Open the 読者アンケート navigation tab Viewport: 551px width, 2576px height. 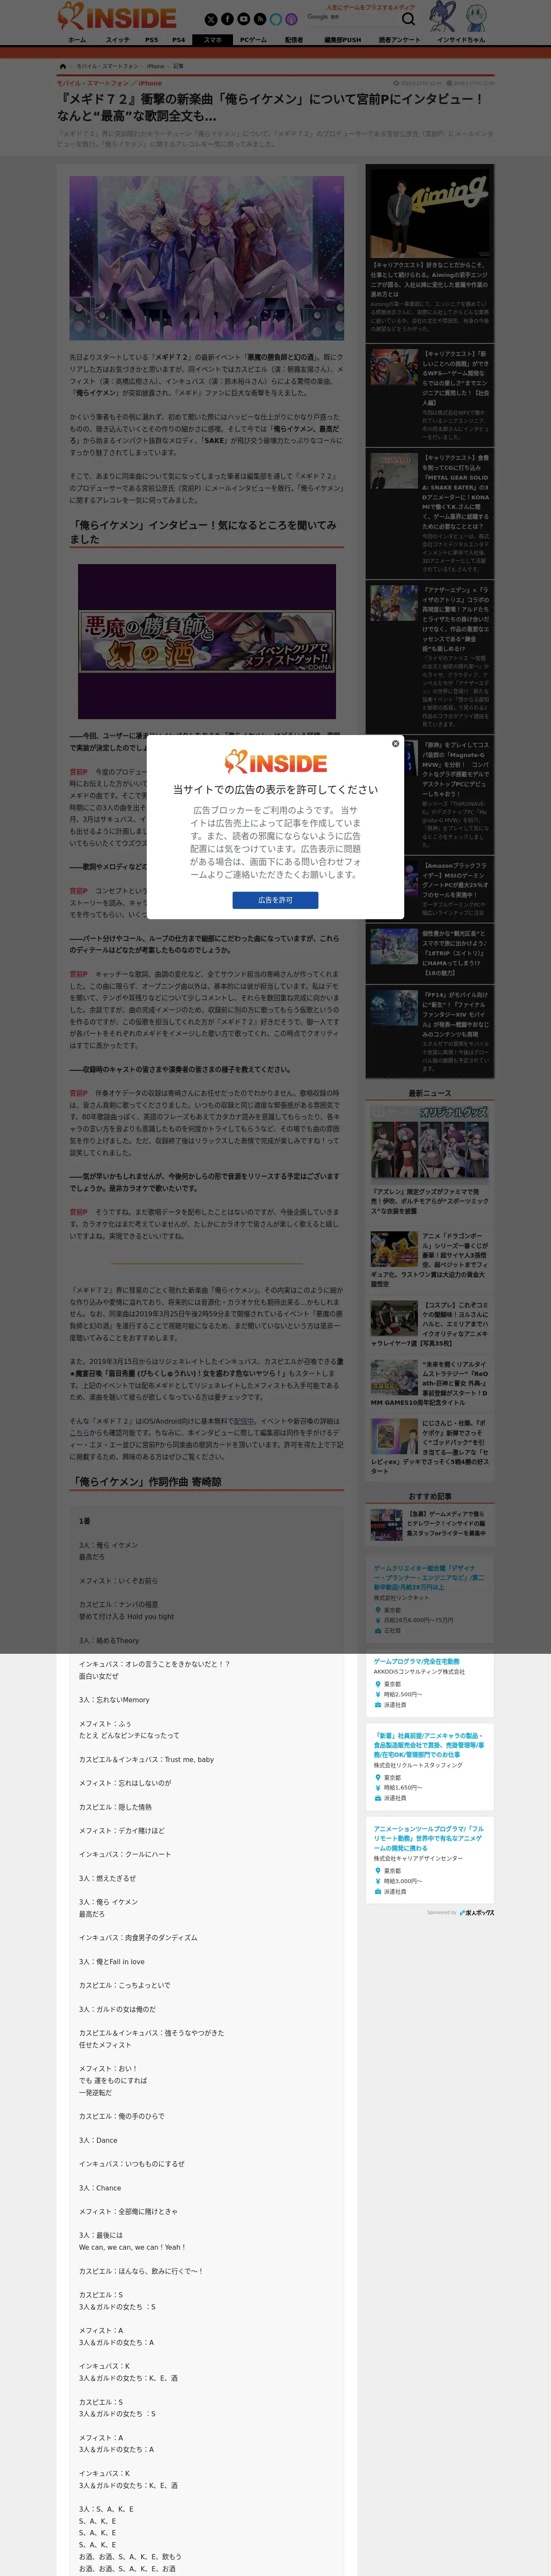(x=400, y=40)
